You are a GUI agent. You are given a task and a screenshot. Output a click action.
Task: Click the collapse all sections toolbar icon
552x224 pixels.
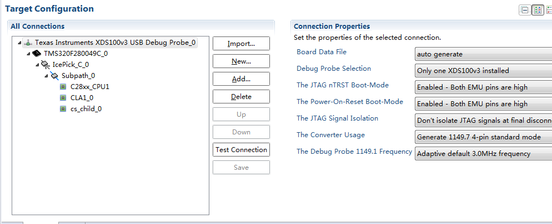[524, 10]
